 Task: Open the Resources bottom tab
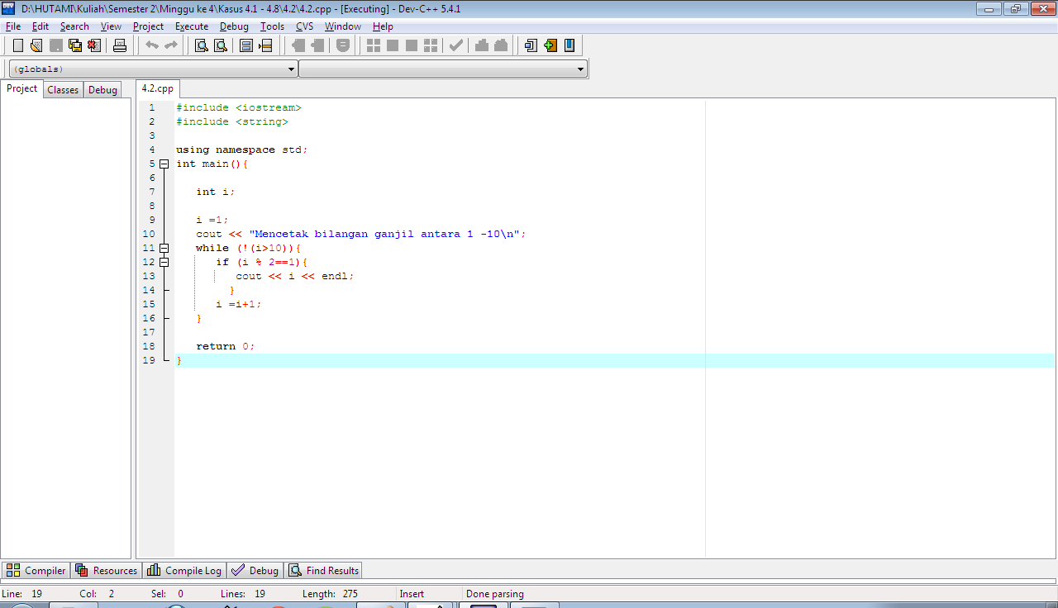pyautogui.click(x=107, y=571)
